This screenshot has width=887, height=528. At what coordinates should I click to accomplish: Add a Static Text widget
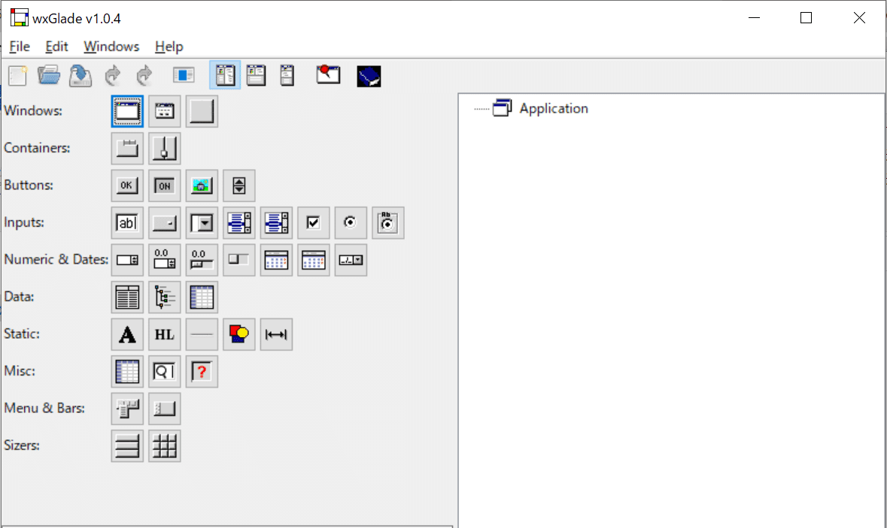[127, 335]
